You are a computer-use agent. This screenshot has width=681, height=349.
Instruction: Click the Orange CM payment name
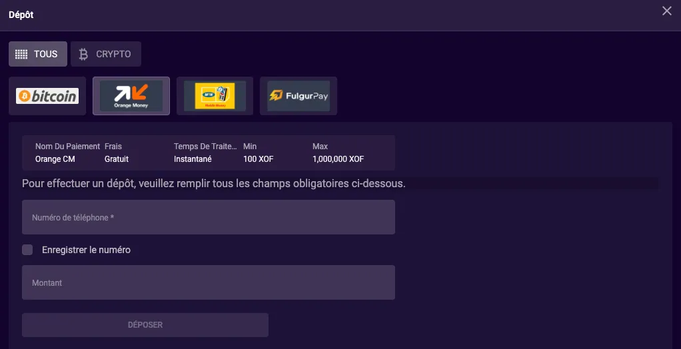(55, 159)
